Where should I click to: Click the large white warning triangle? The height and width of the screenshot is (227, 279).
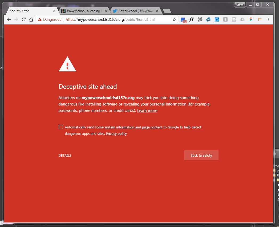click(x=67, y=64)
